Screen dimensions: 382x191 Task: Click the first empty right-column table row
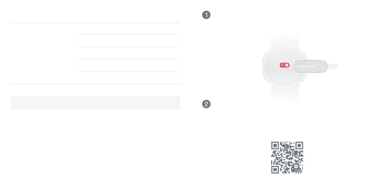coord(129,28)
